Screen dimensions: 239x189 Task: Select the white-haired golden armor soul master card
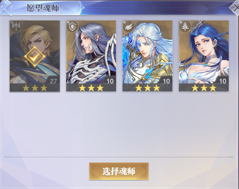[147, 56]
